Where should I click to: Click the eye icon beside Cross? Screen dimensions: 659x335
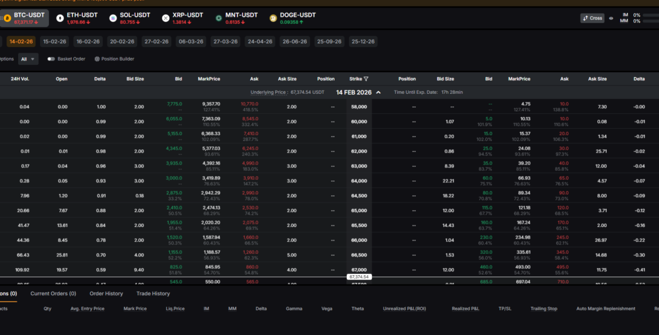pos(611,18)
